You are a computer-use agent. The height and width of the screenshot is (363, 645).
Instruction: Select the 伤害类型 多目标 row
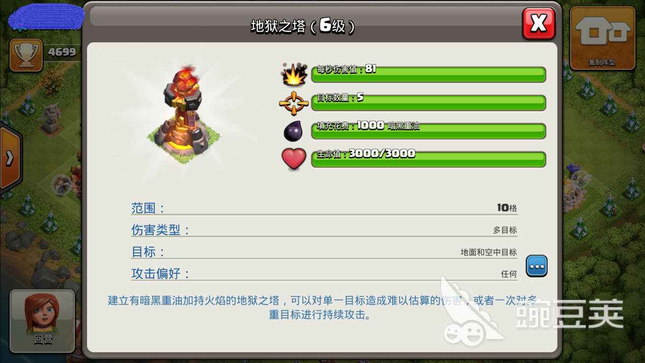324,230
